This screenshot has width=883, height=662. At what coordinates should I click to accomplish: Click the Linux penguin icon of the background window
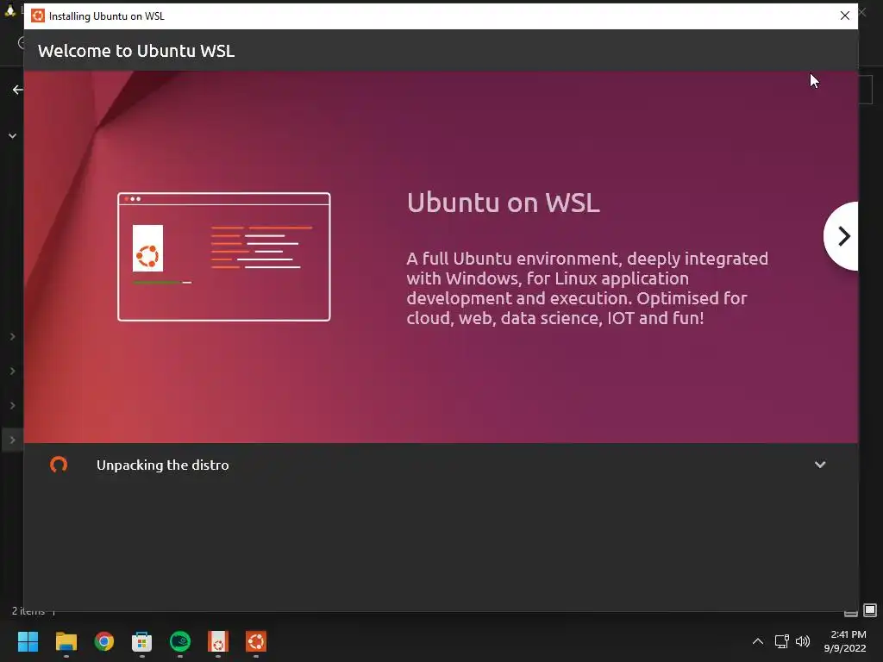tap(9, 9)
